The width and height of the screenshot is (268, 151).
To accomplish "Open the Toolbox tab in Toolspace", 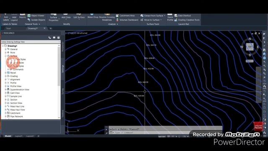I will click(x=62, y=114).
